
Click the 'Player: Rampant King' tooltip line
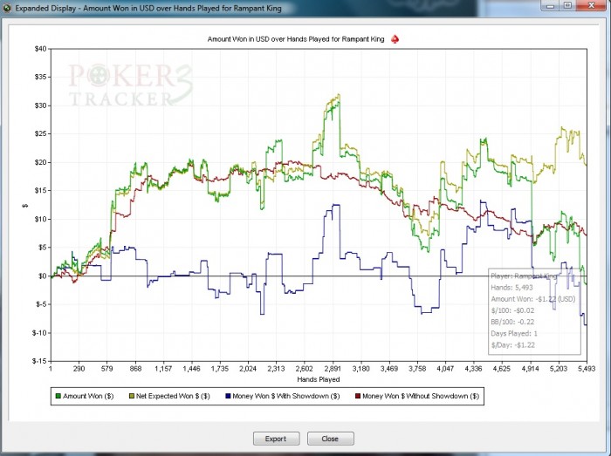[524, 276]
